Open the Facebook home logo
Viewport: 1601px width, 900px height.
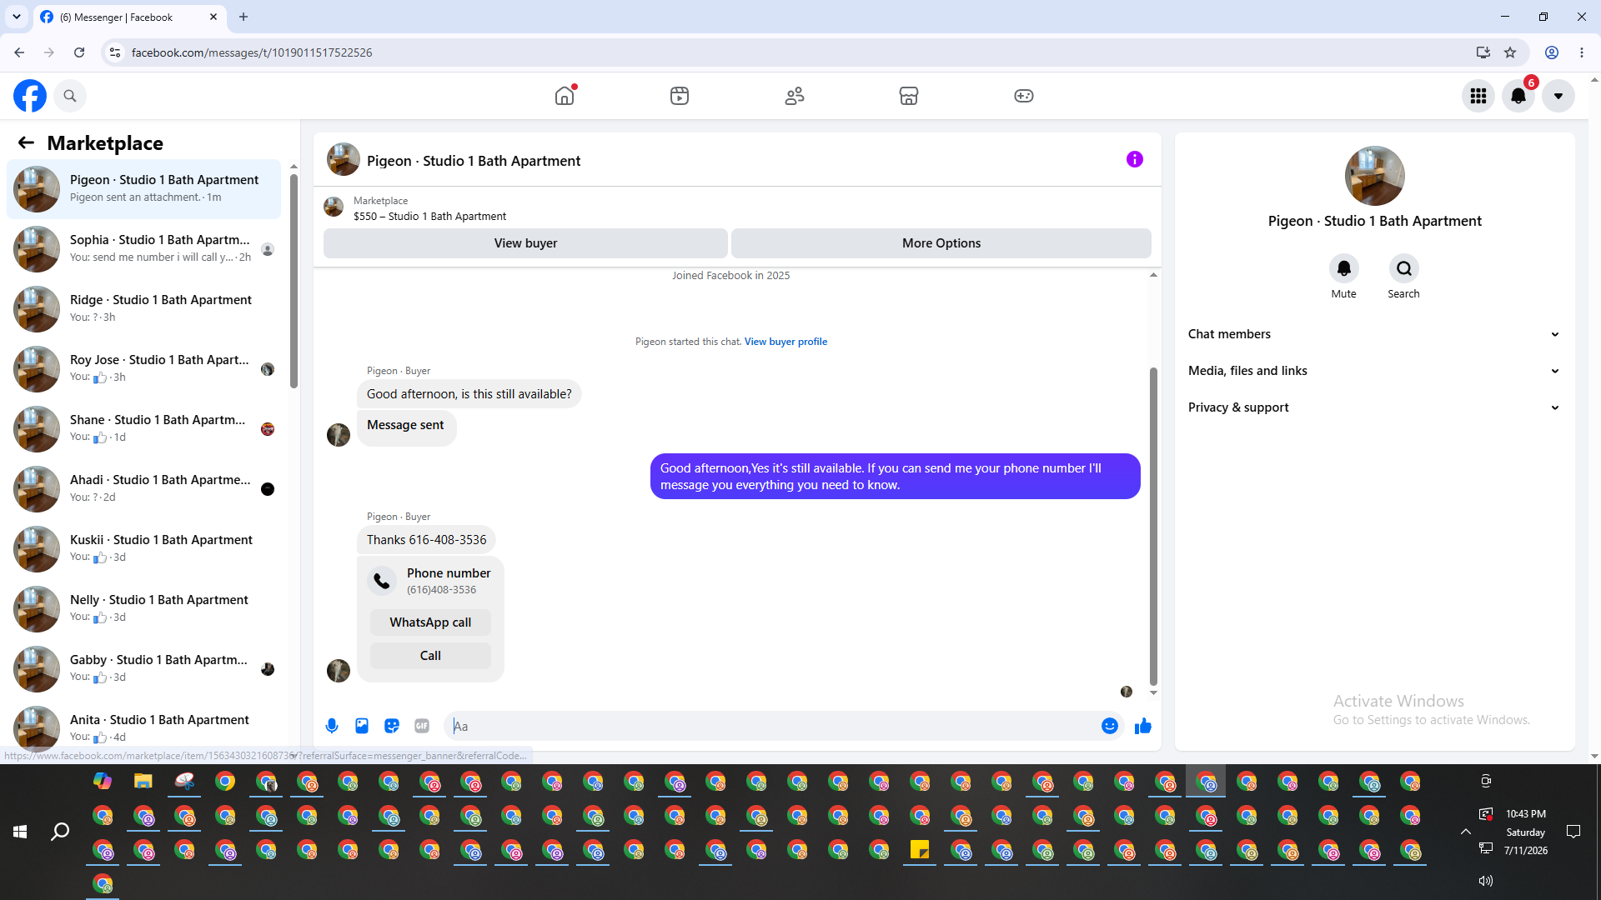point(30,96)
